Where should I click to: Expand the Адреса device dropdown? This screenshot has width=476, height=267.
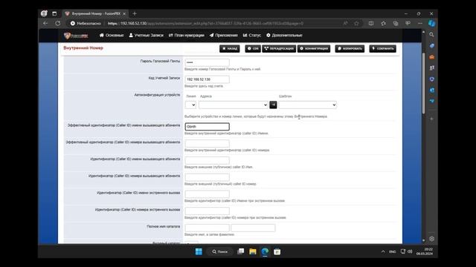(233, 105)
